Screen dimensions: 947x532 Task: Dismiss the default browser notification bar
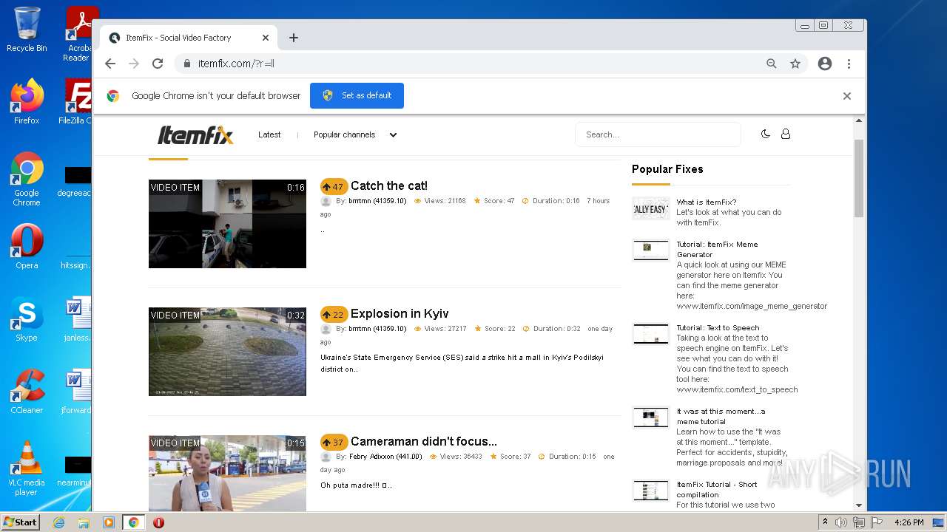click(x=847, y=96)
